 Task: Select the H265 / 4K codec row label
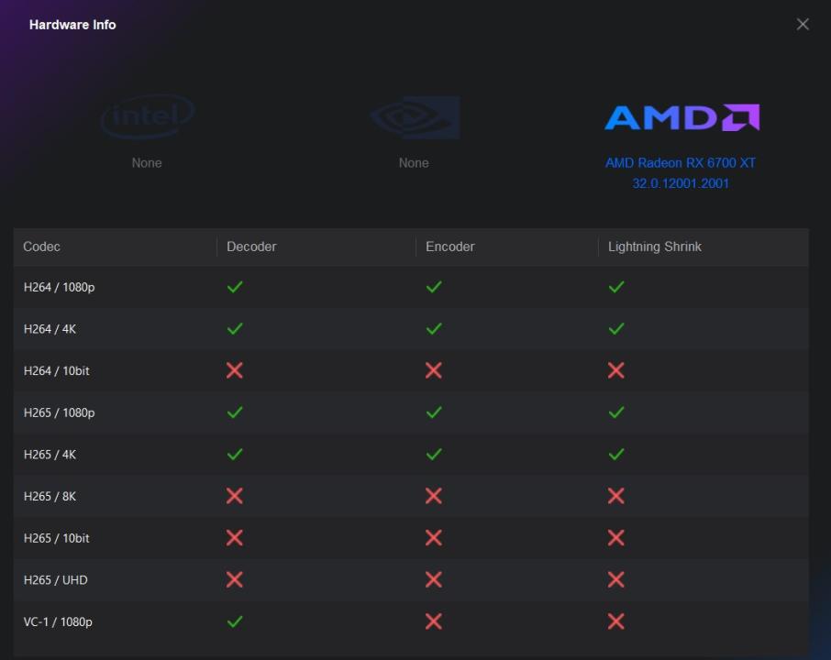[50, 455]
